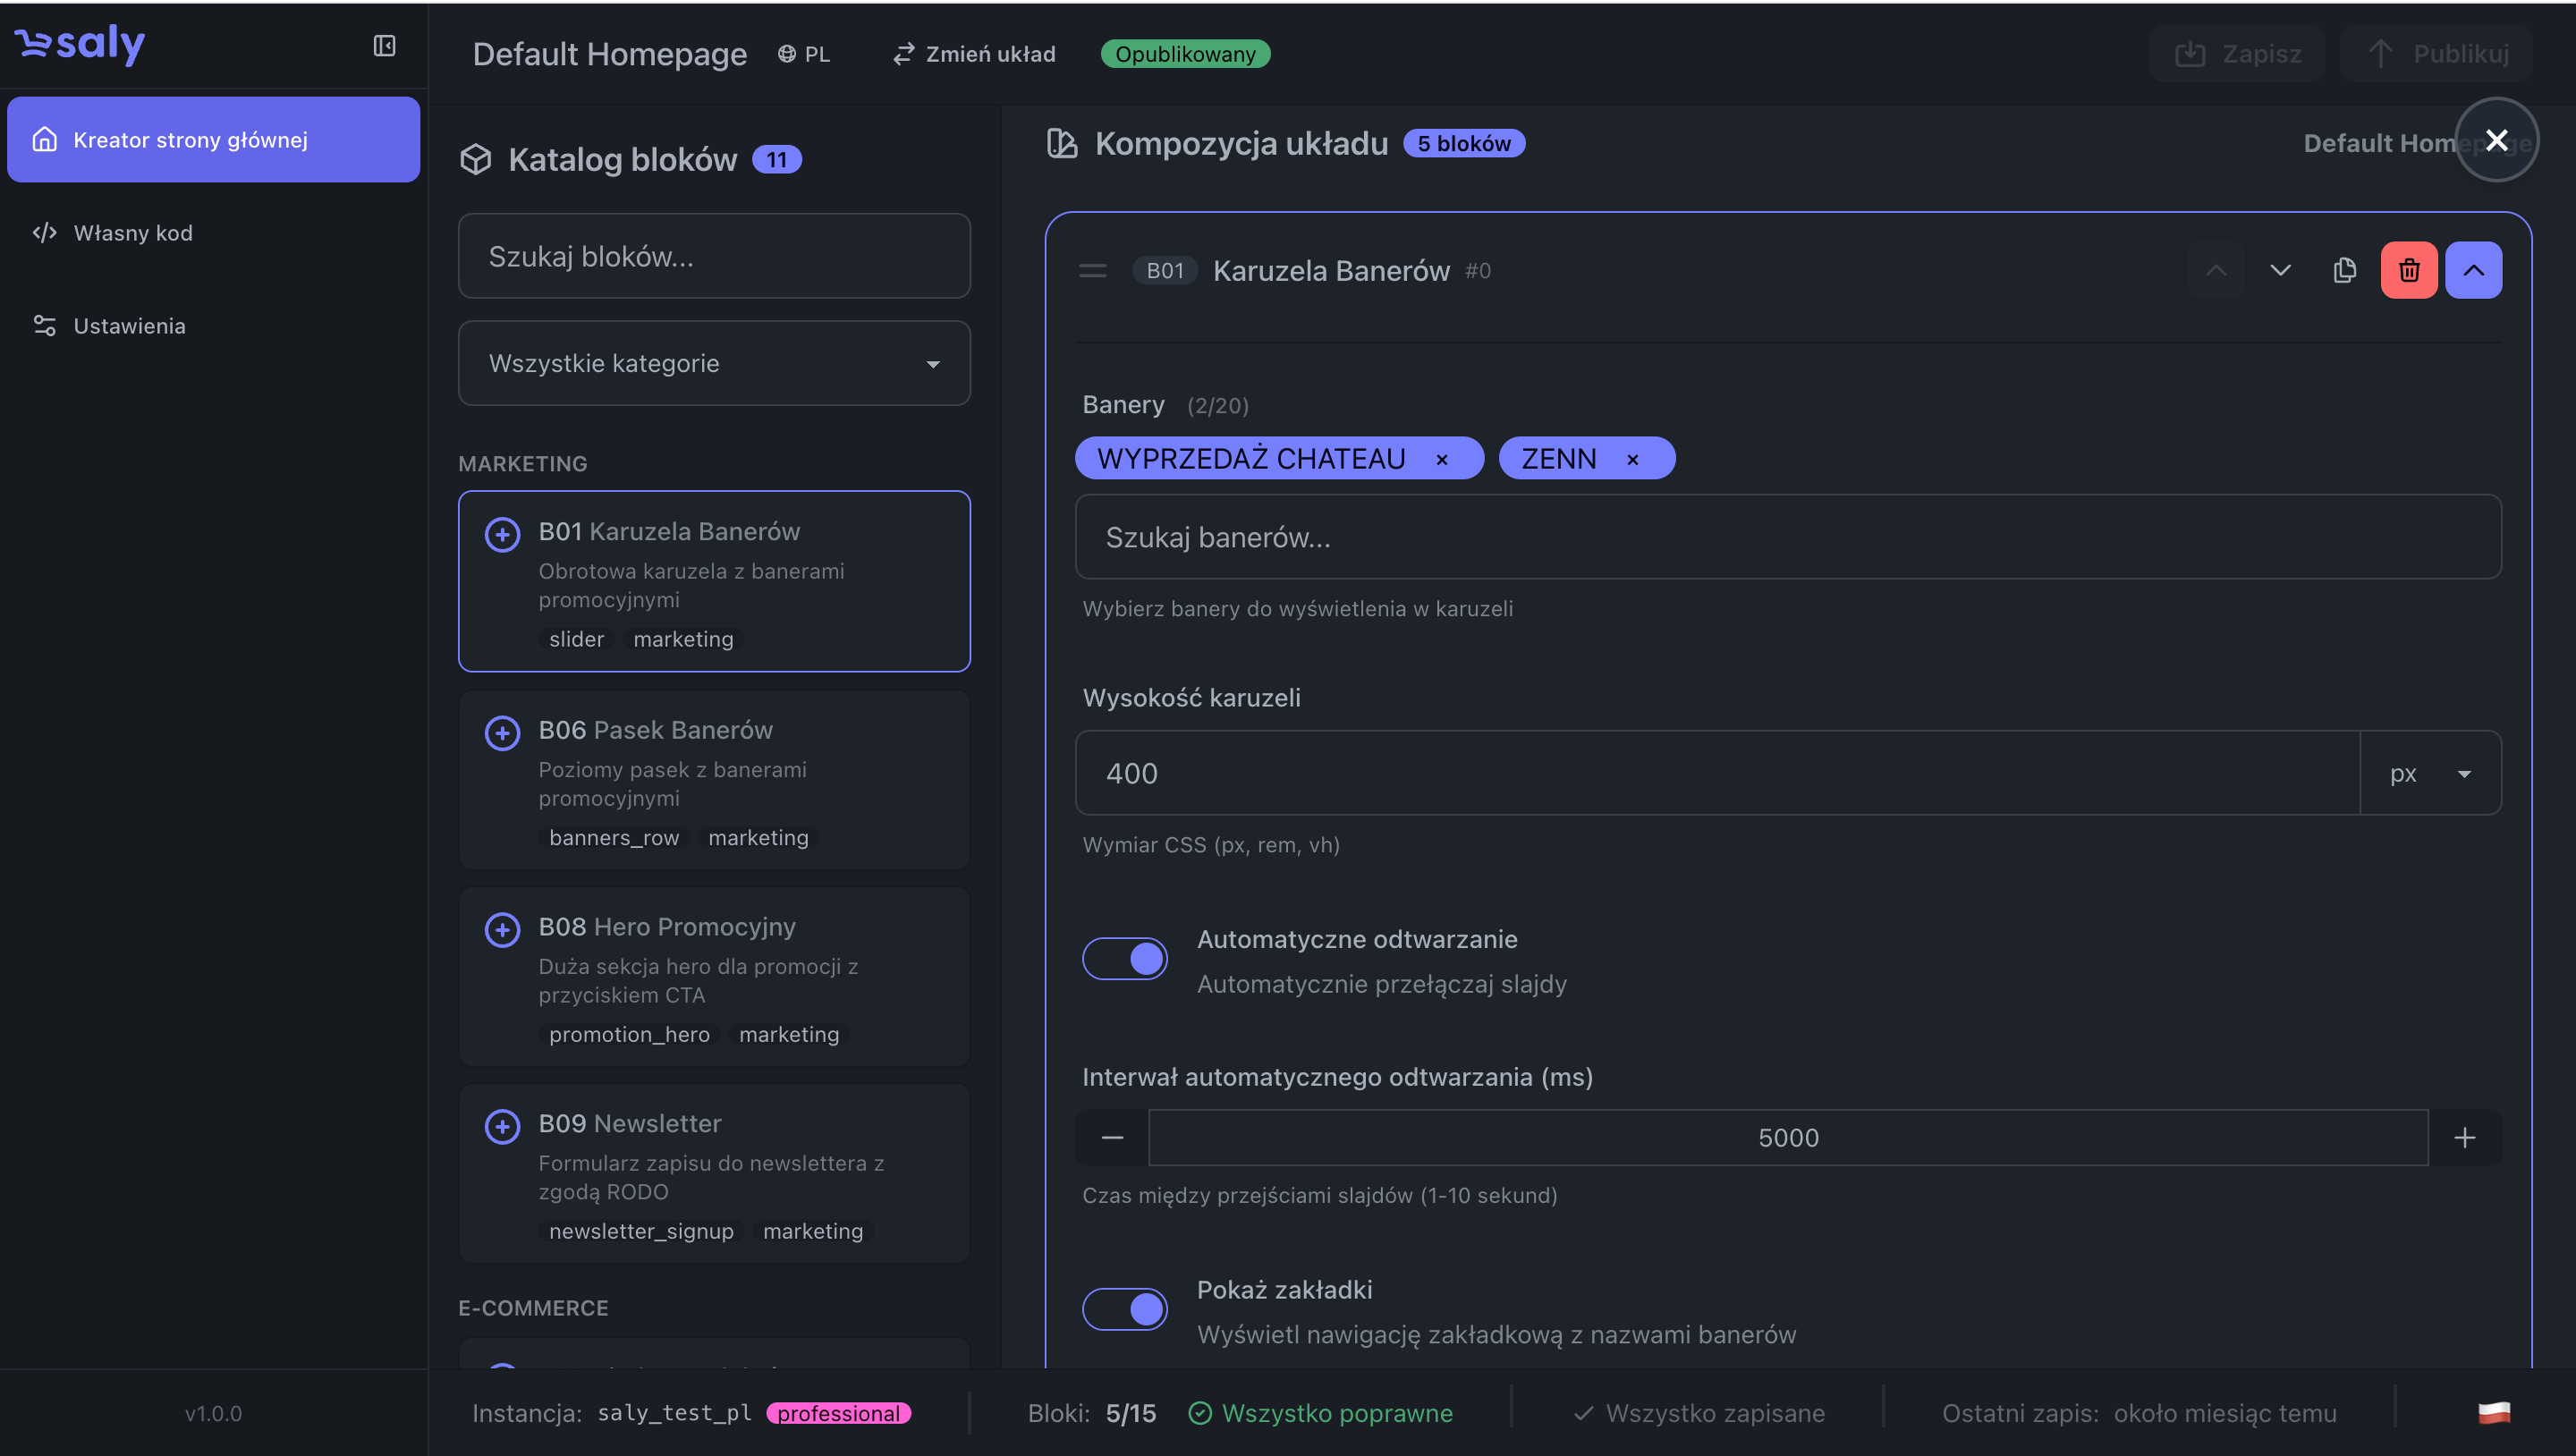Image resolution: width=2576 pixels, height=1456 pixels.
Task: Delete the Karuzela Banerów block
Action: [2409, 270]
